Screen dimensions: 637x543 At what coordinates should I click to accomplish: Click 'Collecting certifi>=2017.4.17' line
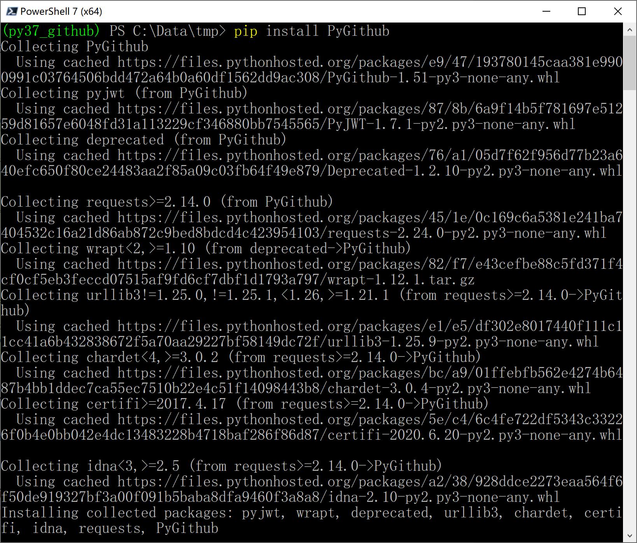tap(245, 404)
